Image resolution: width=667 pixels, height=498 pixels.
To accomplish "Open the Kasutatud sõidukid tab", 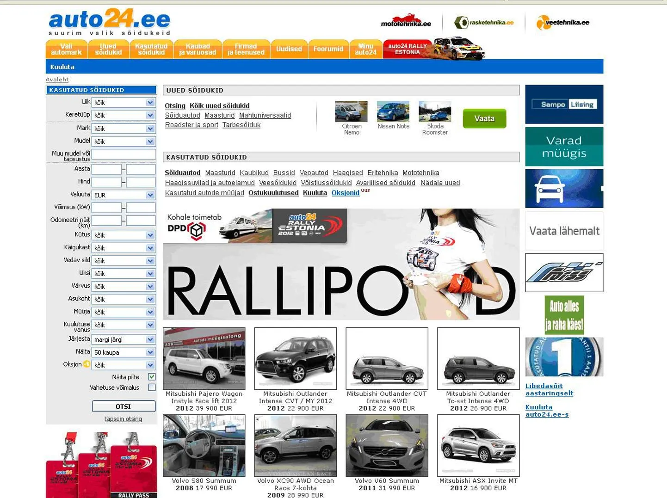I will click(x=151, y=49).
